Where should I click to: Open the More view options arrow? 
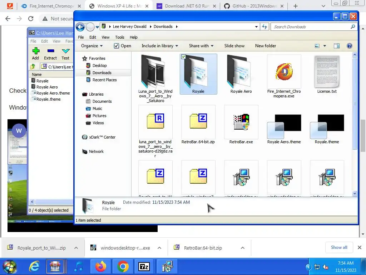coord(325,46)
